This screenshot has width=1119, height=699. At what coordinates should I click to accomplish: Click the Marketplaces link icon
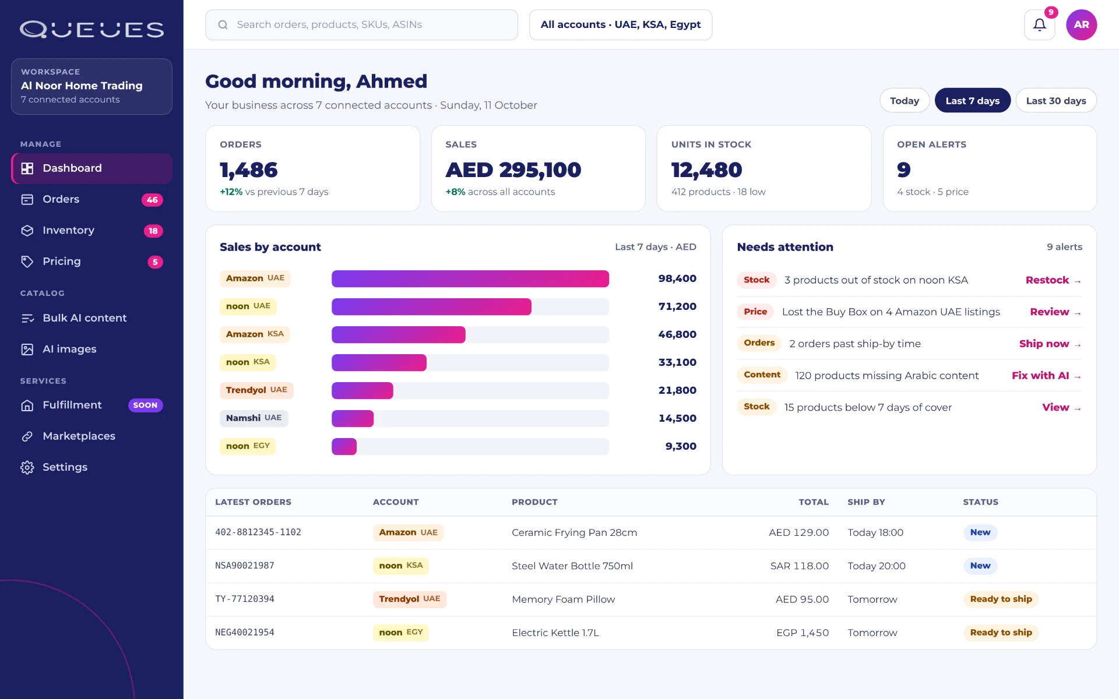27,436
